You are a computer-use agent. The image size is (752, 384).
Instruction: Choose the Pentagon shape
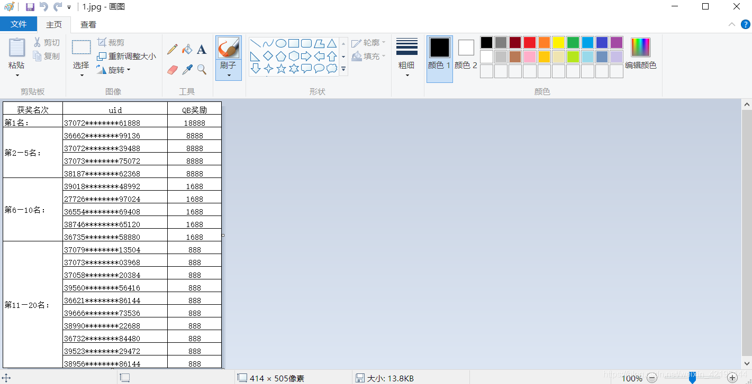pos(281,56)
